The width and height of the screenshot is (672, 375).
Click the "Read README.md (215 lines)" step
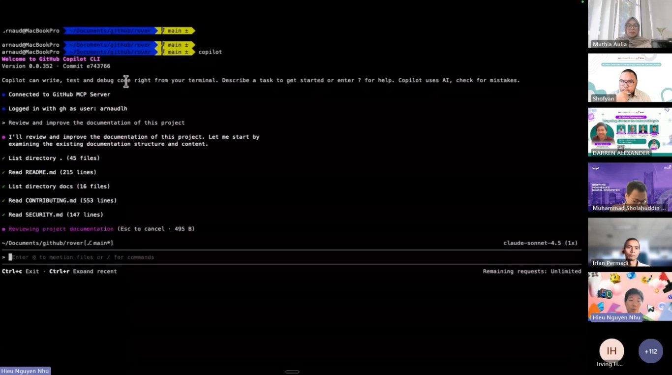pos(52,173)
